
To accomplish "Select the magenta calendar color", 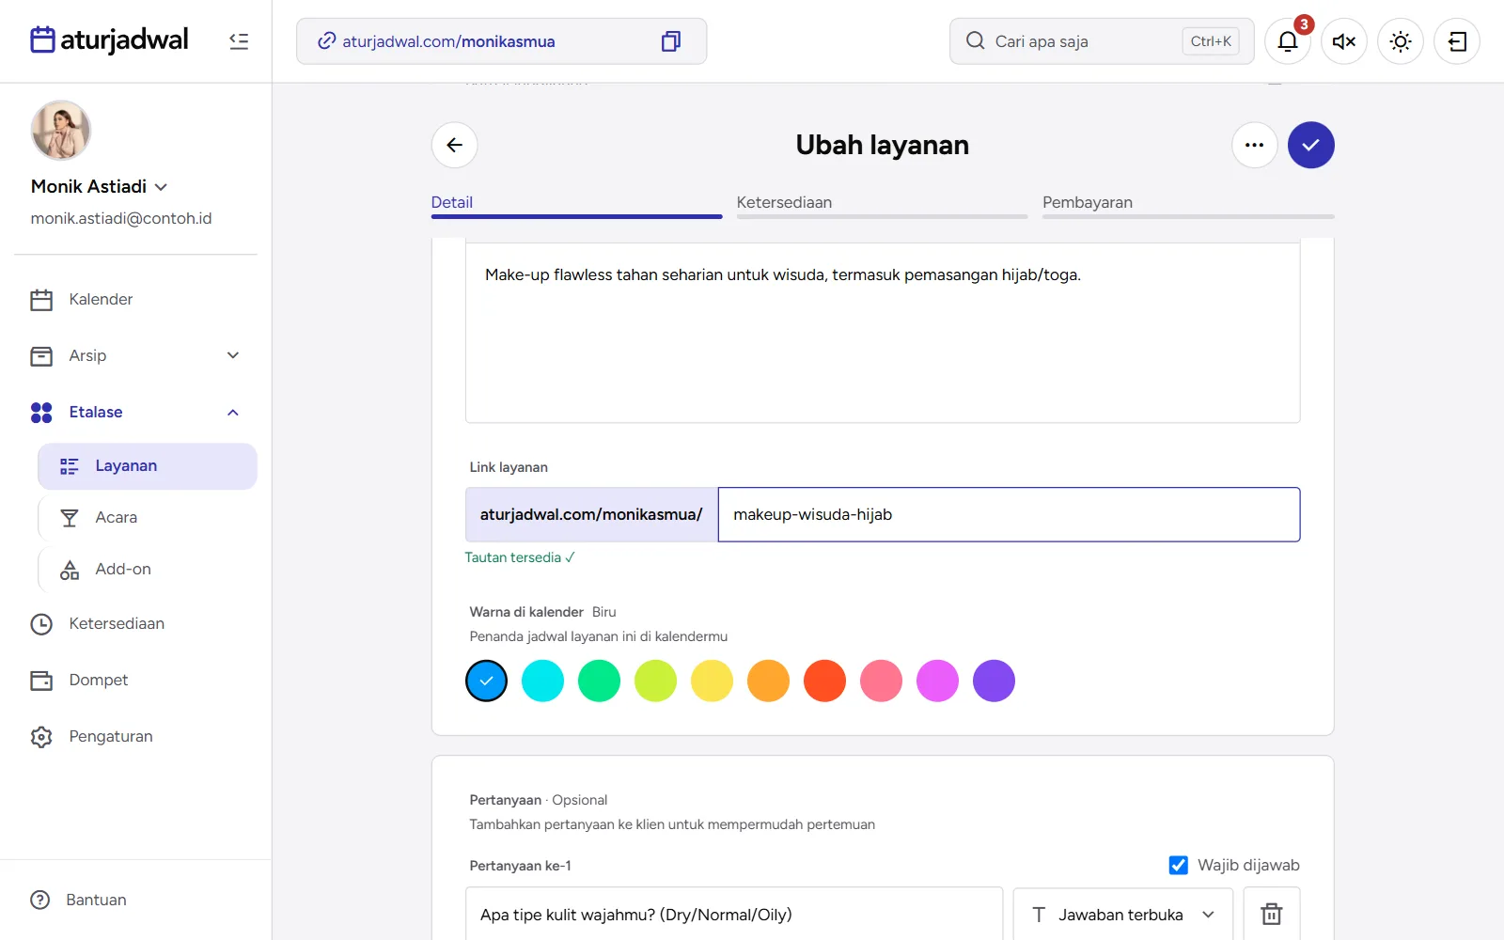I will [937, 681].
